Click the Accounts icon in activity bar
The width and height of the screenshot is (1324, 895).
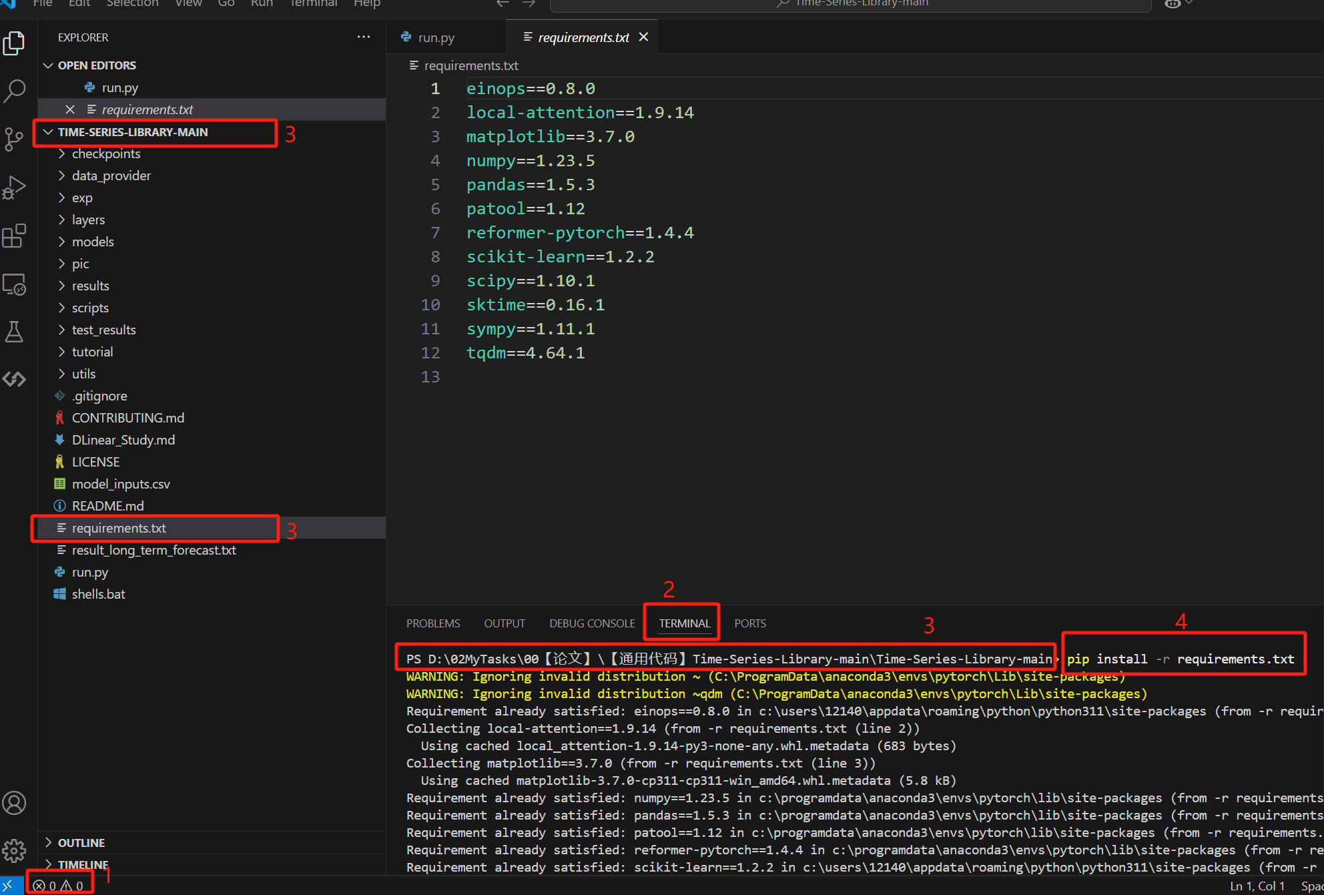15,803
